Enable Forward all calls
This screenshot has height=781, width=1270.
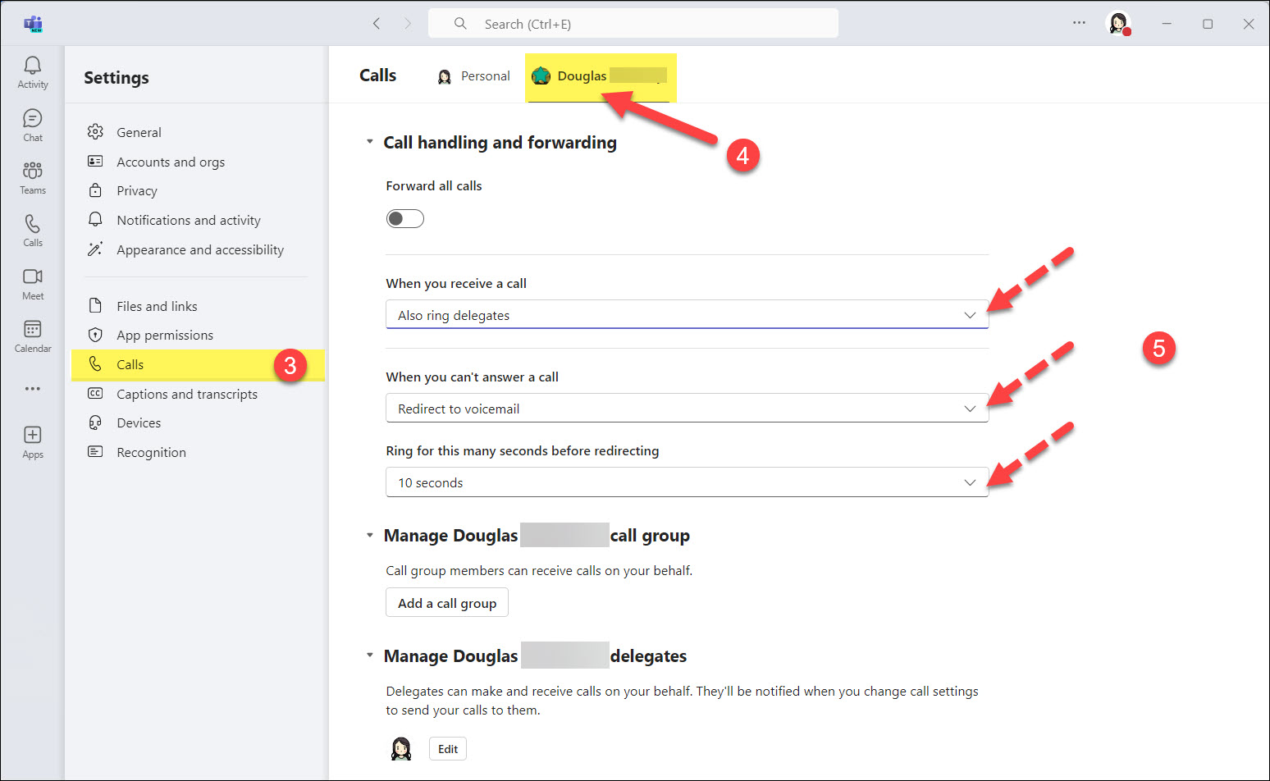tap(404, 218)
